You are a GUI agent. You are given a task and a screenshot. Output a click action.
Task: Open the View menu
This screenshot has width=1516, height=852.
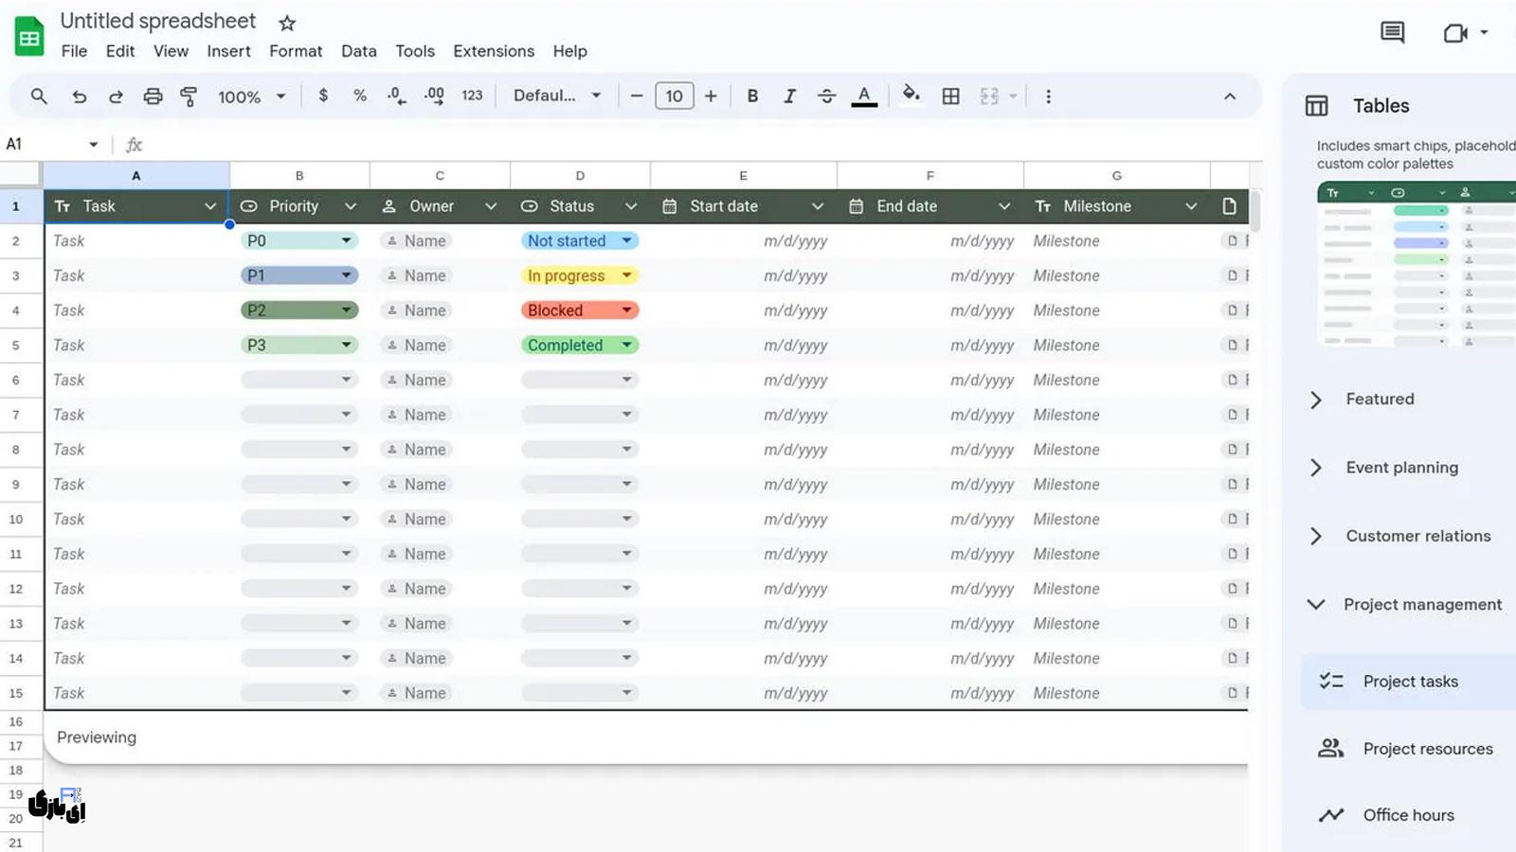click(x=171, y=51)
